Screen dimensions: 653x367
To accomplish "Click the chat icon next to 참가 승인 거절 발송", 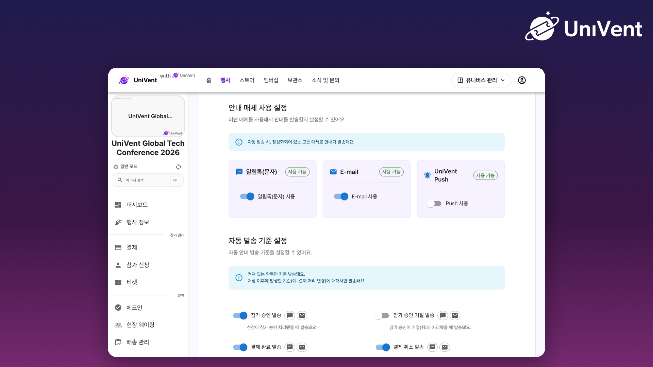I will pyautogui.click(x=443, y=315).
